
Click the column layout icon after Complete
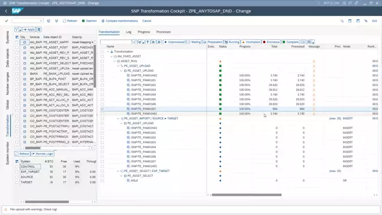tap(303, 42)
